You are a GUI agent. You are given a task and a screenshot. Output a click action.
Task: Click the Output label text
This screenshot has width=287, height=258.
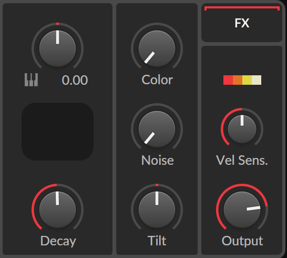(x=242, y=241)
